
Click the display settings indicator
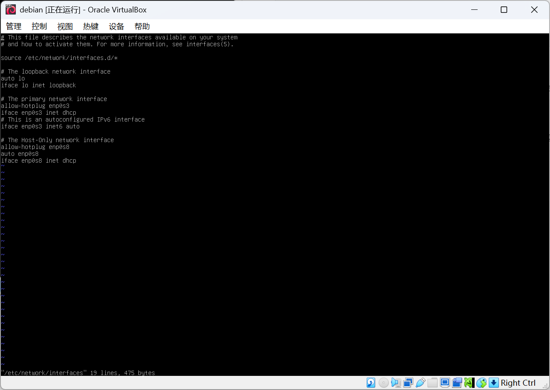(x=445, y=383)
